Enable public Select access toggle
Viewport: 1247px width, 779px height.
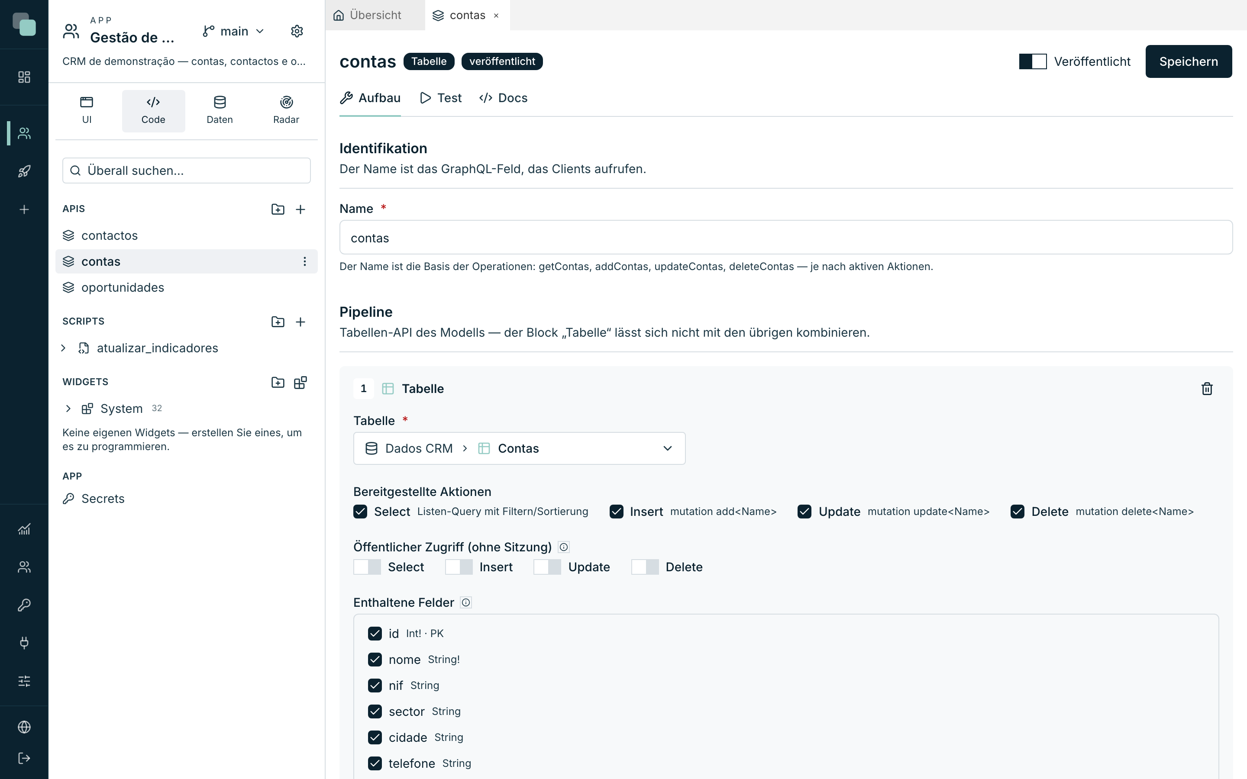pyautogui.click(x=367, y=567)
